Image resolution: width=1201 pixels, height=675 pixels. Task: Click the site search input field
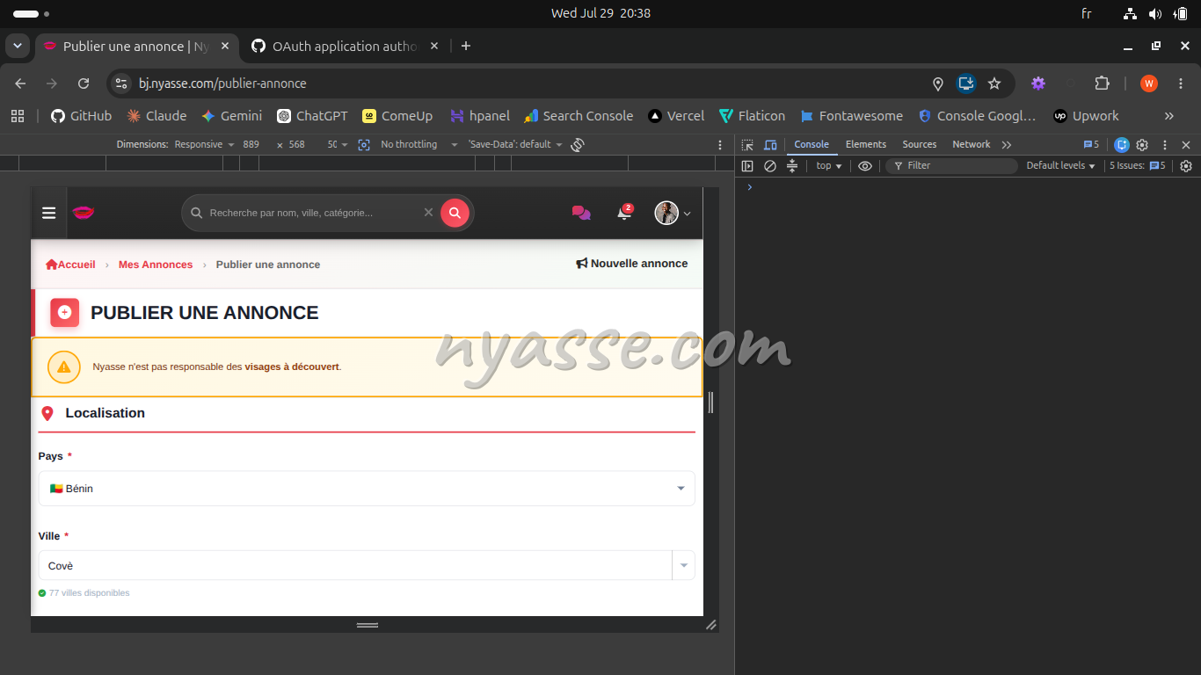(311, 213)
